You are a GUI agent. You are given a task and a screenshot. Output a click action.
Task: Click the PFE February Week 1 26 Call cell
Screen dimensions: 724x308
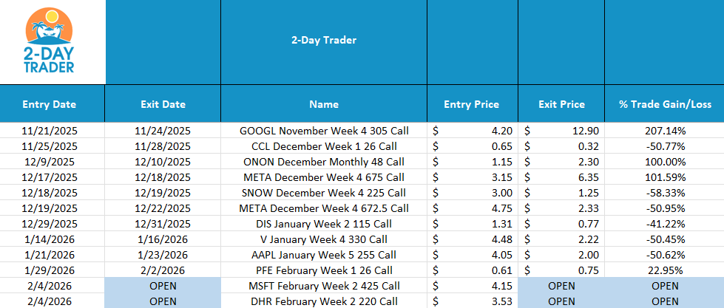coord(324,270)
